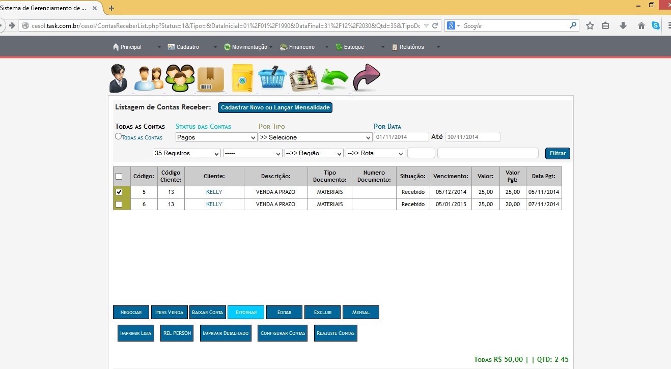Select the Todas as Contas radio button
The image size is (671, 369).
tap(119, 136)
